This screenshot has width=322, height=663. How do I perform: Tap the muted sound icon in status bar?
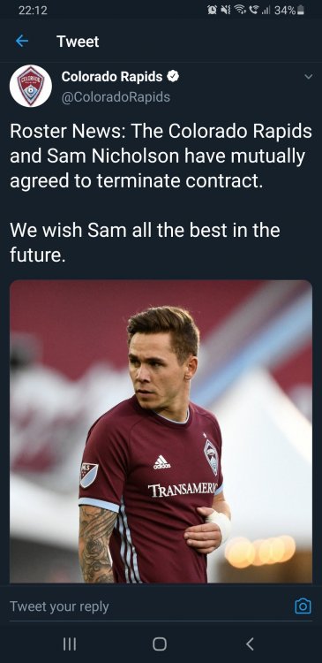point(226,10)
